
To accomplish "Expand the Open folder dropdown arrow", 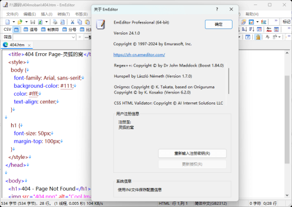I will tap(26, 22).
